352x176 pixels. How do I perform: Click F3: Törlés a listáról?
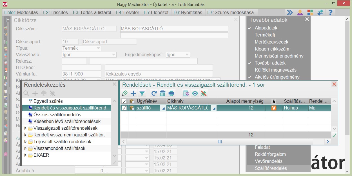pyautogui.click(x=92, y=12)
